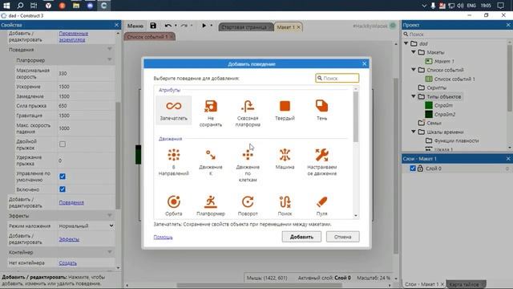Image resolution: width=513 pixels, height=289 pixels.
Task: Open the Режим наложения dropdown
Action: pyautogui.click(x=86, y=226)
